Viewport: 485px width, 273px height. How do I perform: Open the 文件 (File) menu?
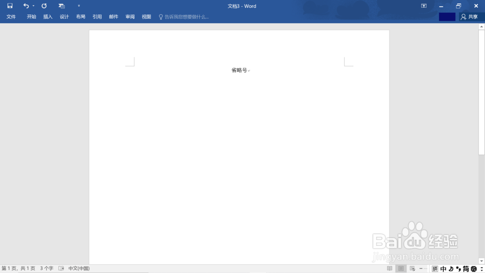click(x=11, y=16)
